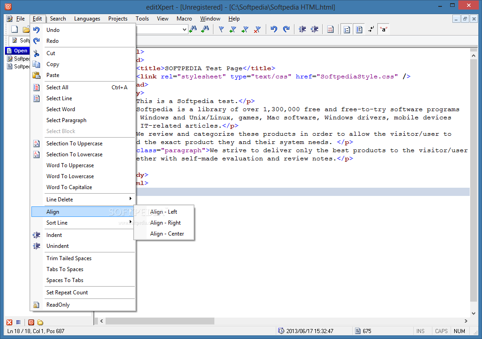Go to next bookmark flag icon
The height and width of the screenshot is (339, 482).
tap(245, 29)
